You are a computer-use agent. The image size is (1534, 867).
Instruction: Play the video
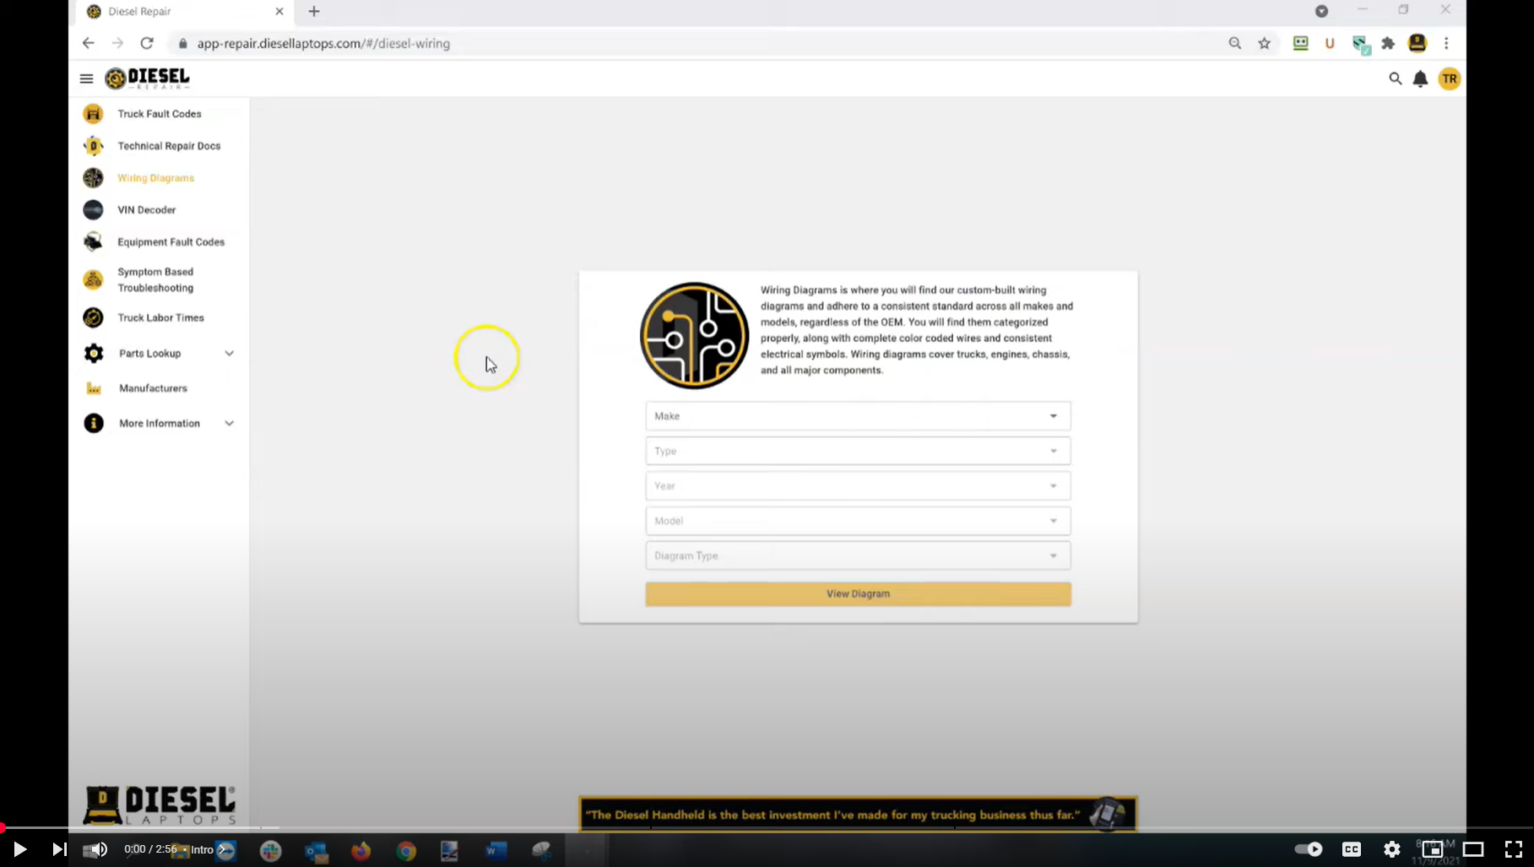tap(19, 849)
